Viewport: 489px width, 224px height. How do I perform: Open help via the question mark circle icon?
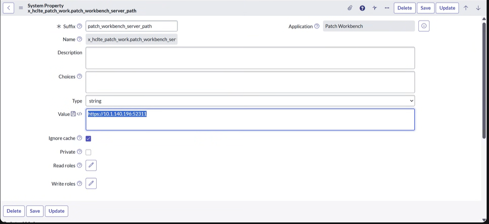click(x=362, y=8)
